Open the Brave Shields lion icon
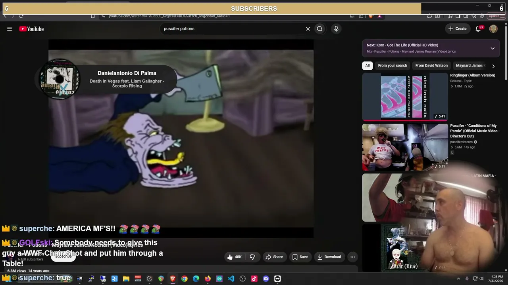Screen dimensions: 508x285 click(371, 16)
